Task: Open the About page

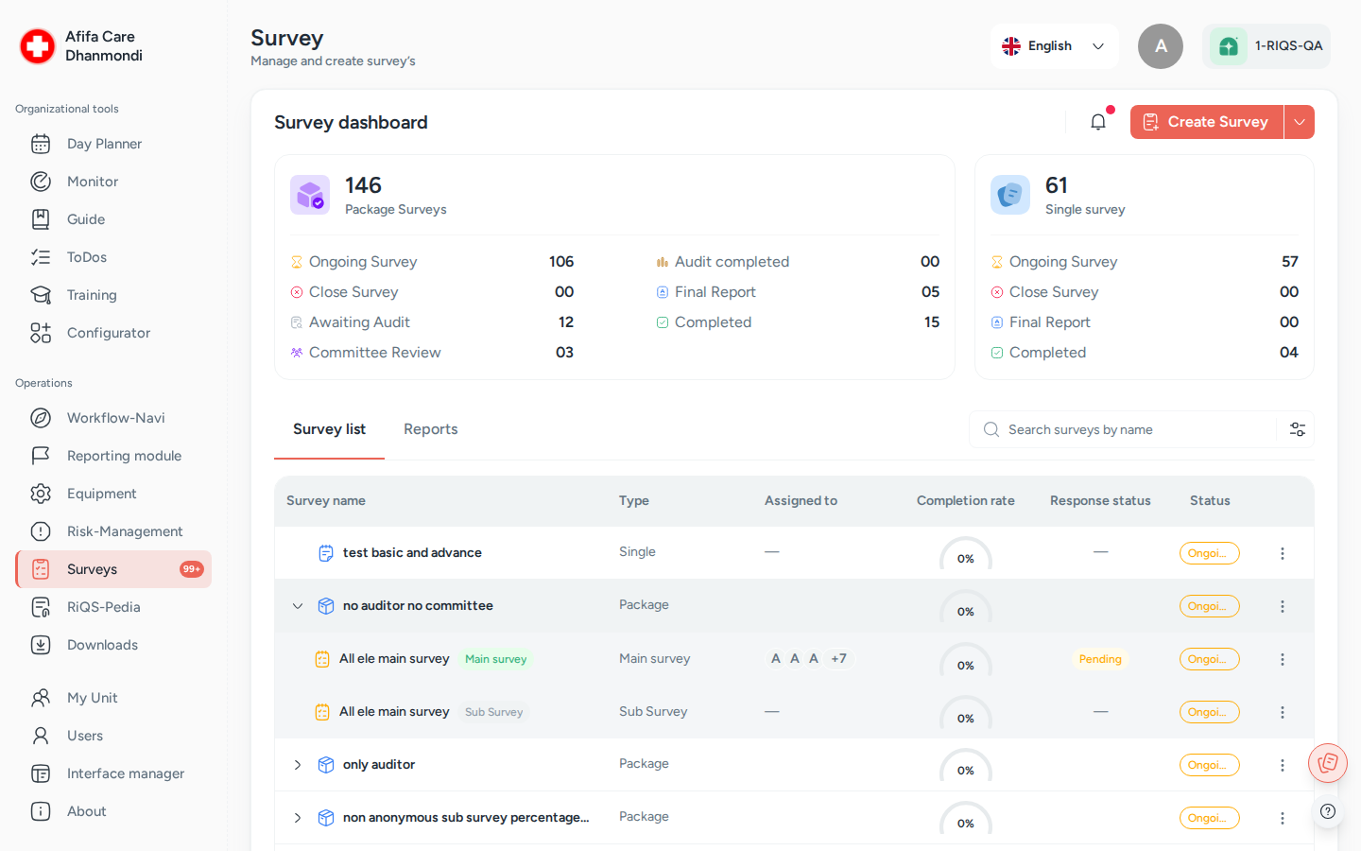Action: coord(113,811)
